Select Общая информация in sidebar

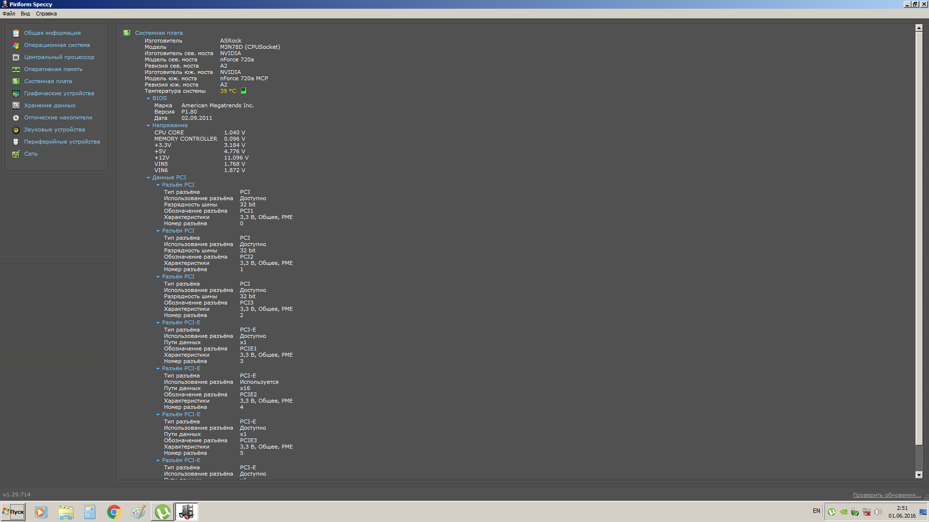coord(52,33)
